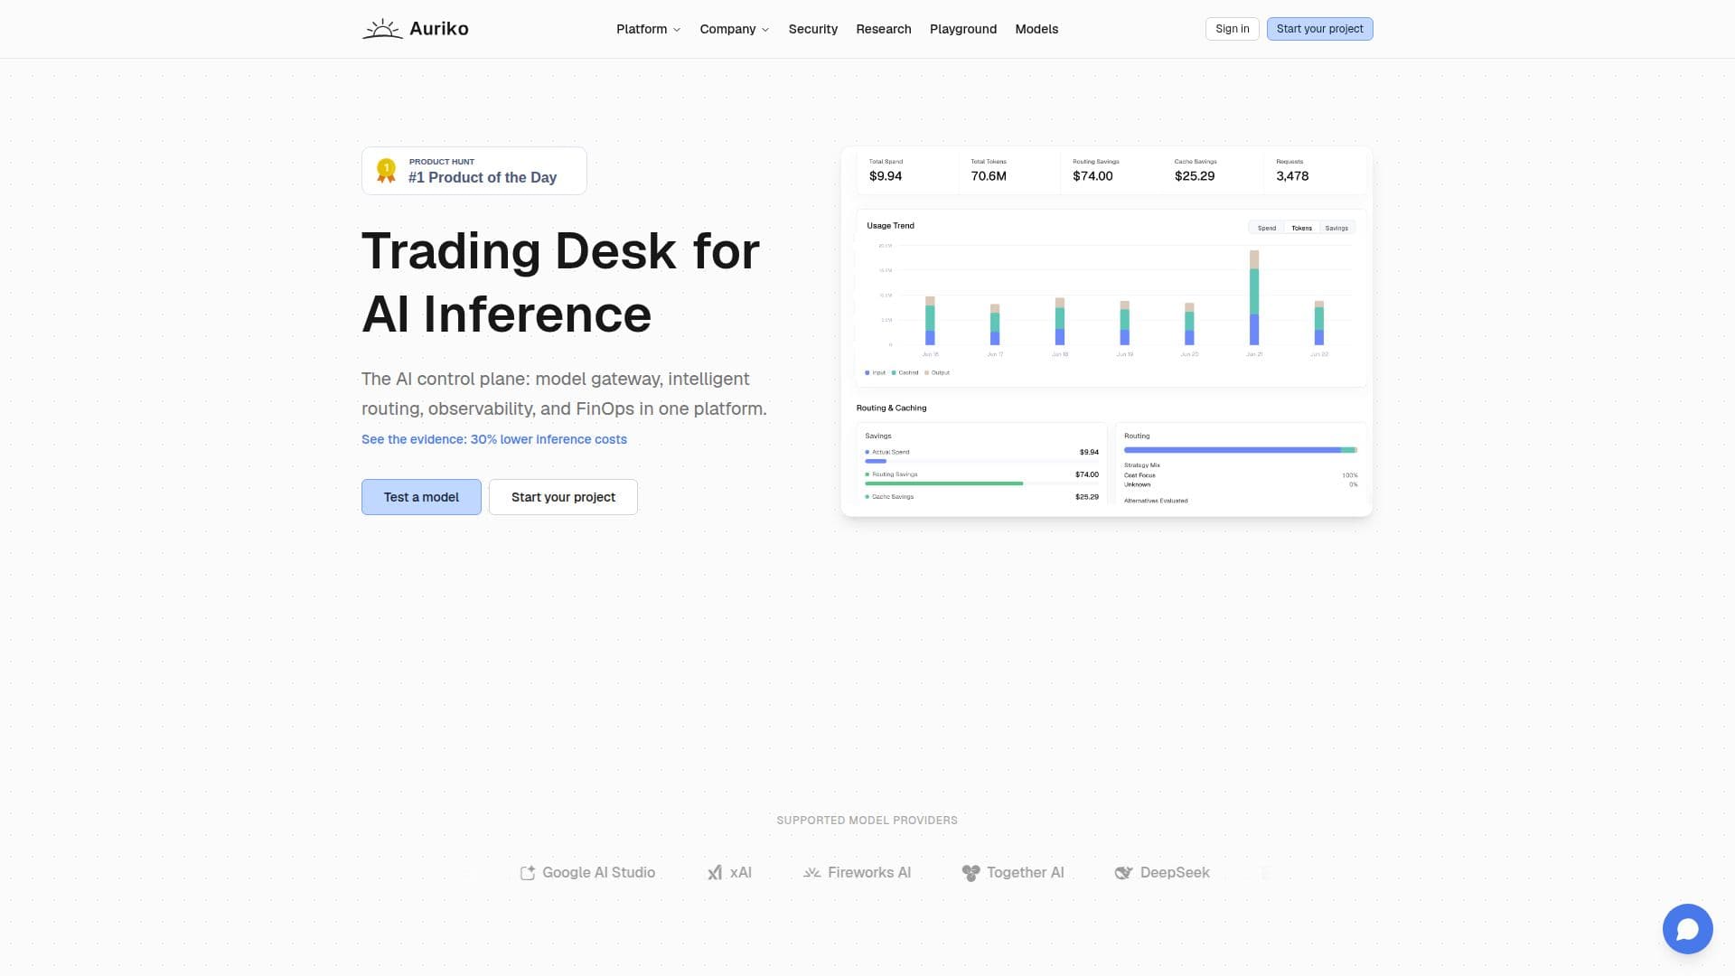This screenshot has height=976, width=1735.
Task: Go to the Playground page
Action: pyautogui.click(x=963, y=29)
